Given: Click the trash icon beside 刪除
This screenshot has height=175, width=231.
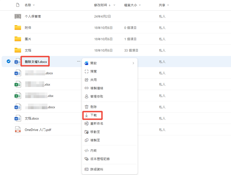Looking at the screenshot, I should (87, 107).
